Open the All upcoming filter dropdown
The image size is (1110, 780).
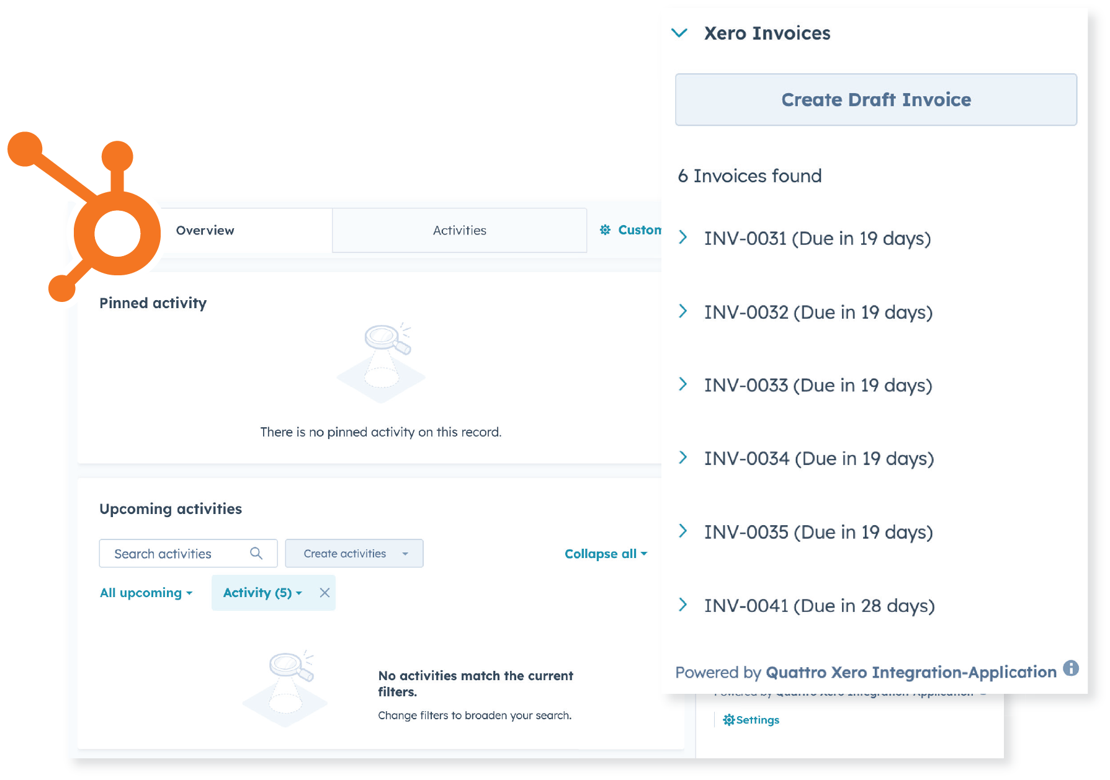(x=146, y=593)
